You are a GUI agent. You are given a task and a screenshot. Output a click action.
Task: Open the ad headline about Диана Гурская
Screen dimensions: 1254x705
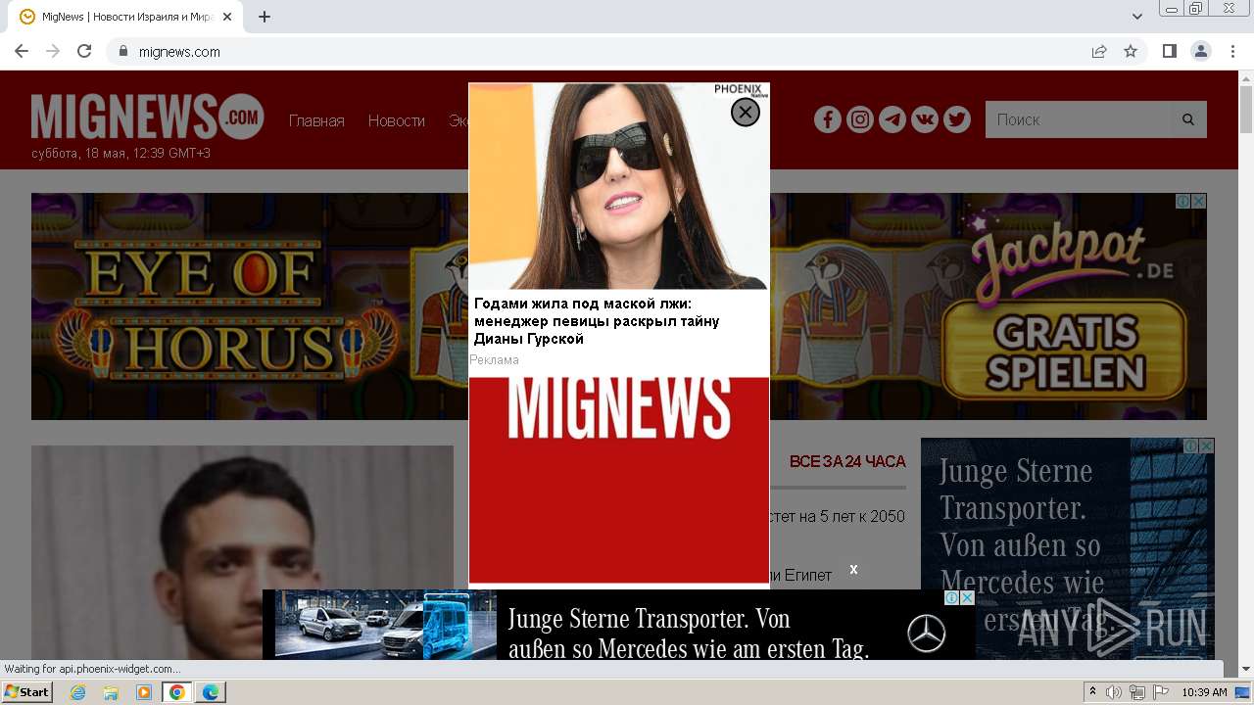coord(597,321)
